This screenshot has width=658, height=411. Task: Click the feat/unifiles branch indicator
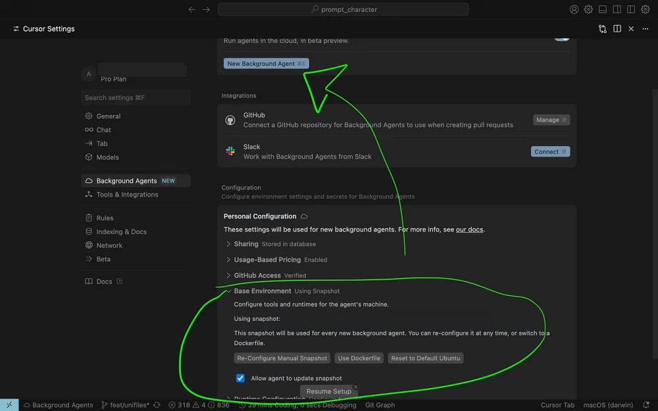(125, 405)
